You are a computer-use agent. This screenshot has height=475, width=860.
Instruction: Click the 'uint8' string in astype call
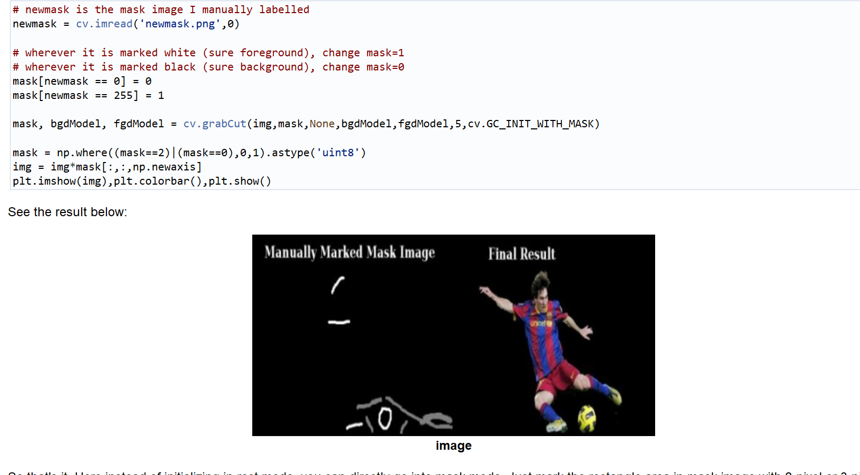point(338,153)
